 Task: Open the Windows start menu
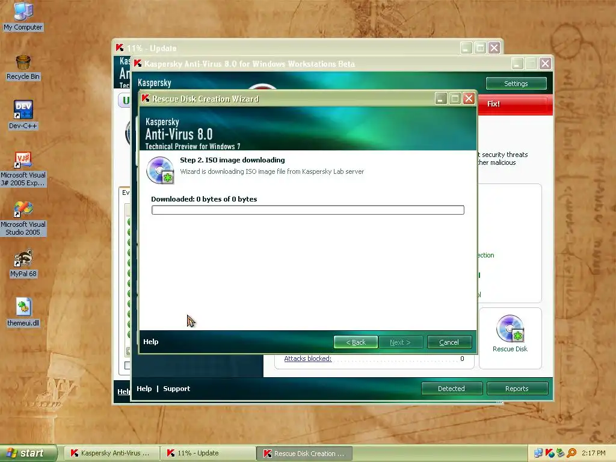28,453
